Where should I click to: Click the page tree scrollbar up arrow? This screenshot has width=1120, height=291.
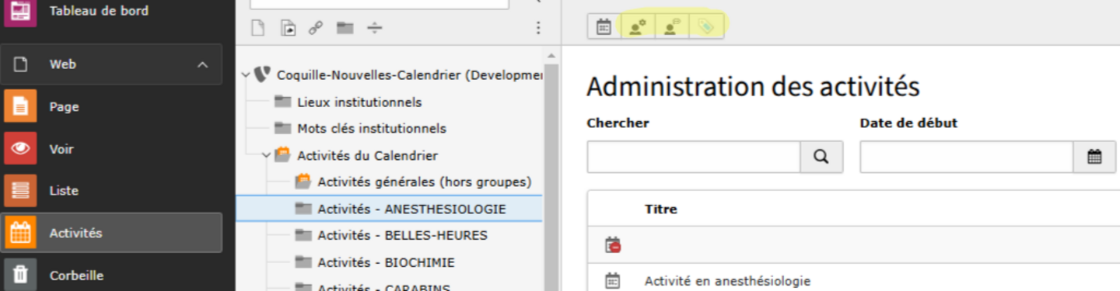click(x=551, y=57)
